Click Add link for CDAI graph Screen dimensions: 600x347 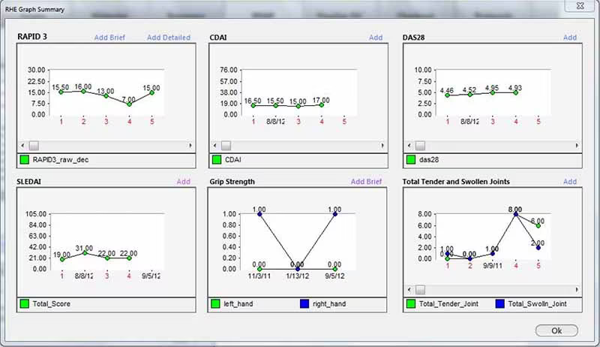pos(376,38)
